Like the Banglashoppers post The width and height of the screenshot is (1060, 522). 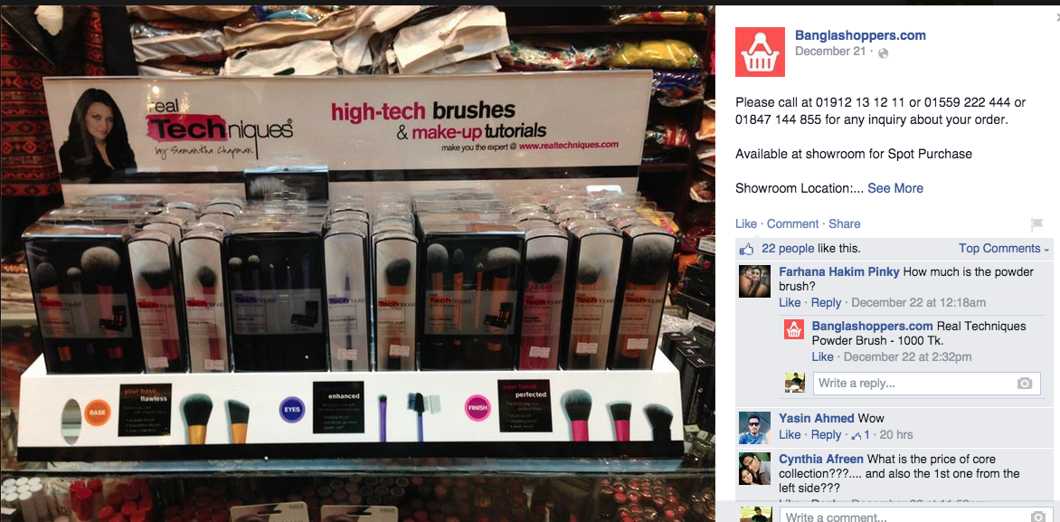pos(745,223)
